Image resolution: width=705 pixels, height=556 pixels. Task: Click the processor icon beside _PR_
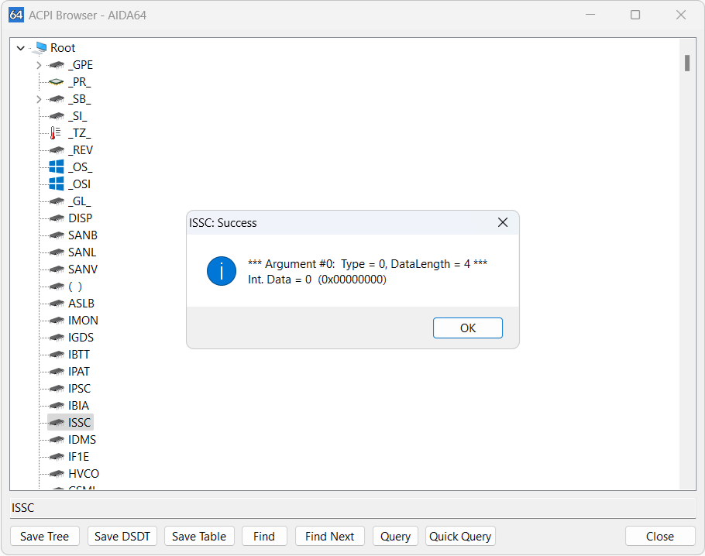57,82
